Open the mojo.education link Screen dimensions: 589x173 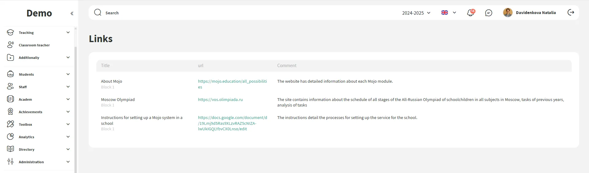coord(232,81)
